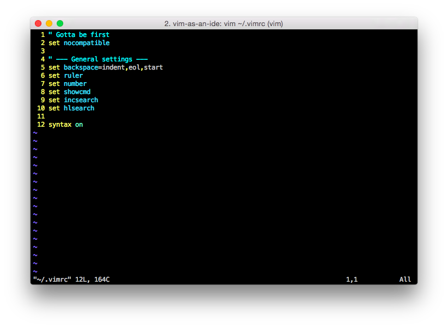Click the 'set' keyword on line 5

[54, 67]
